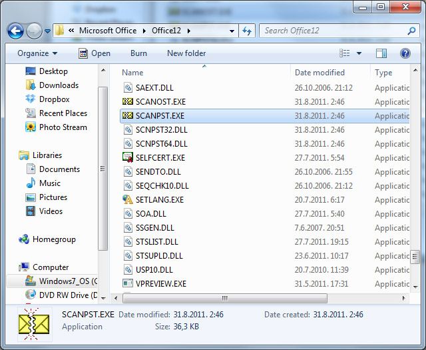Open the Videos library
This screenshot has height=350, width=426.
click(x=44, y=211)
